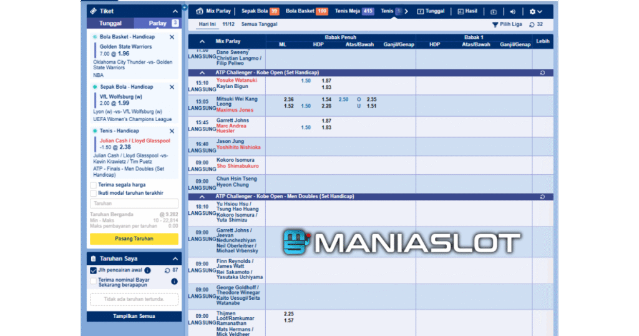The image size is (639, 336).
Task: Click the Tiket ticket icon
Action: click(x=94, y=11)
